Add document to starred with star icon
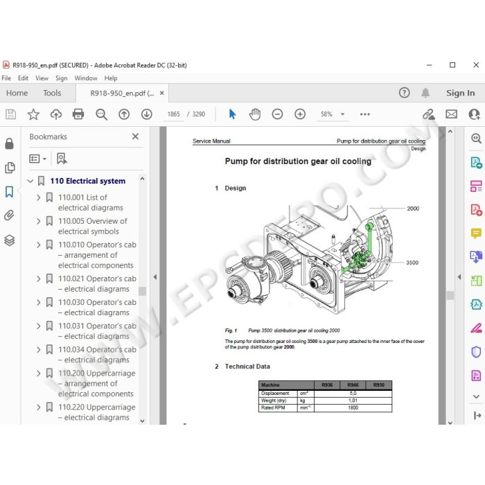 tap(33, 114)
